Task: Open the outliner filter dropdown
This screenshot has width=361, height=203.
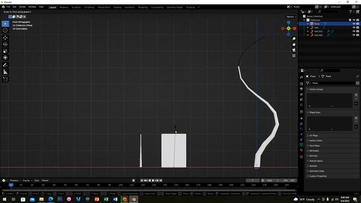Action: click(351, 11)
